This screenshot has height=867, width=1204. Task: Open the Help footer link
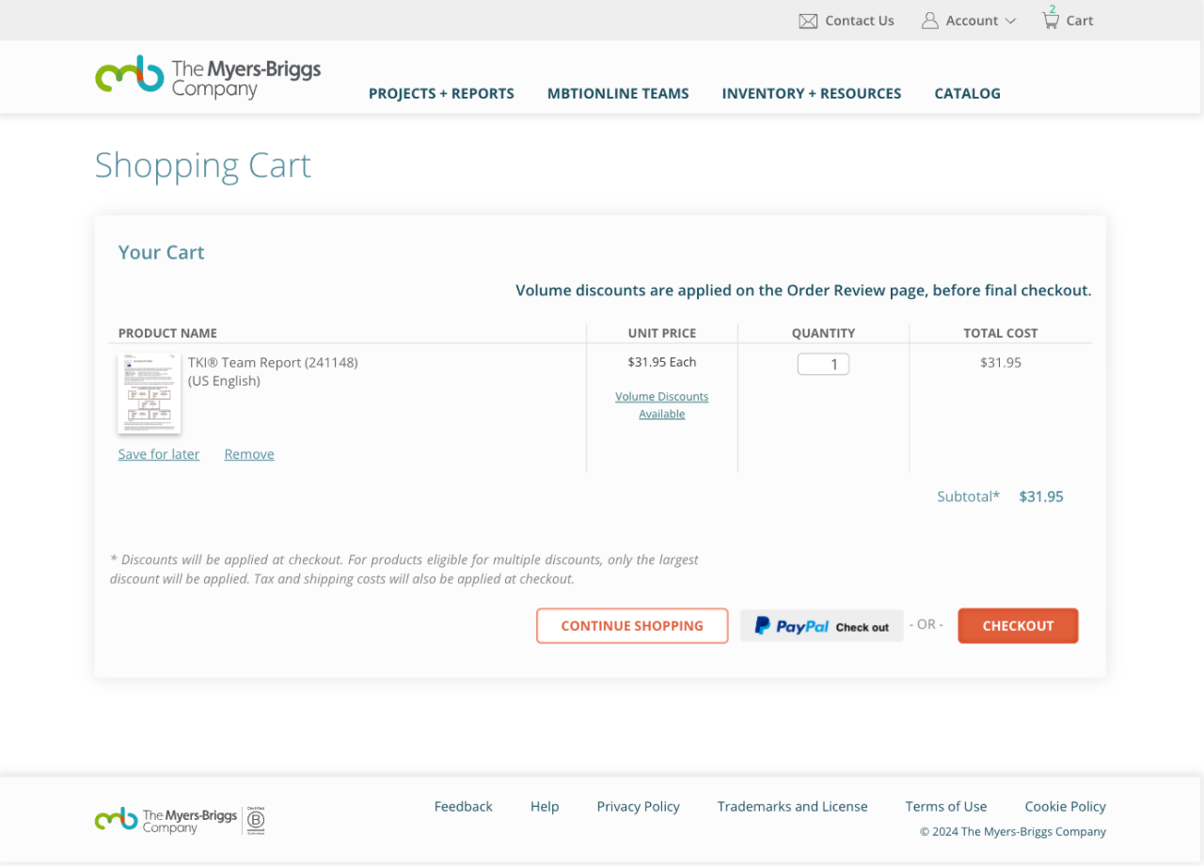[x=545, y=807]
